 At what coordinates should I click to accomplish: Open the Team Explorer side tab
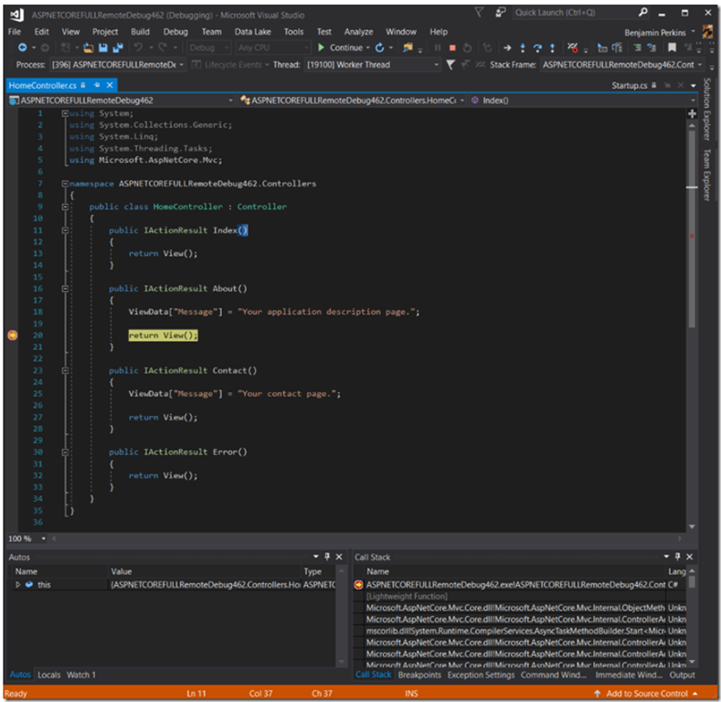click(707, 175)
